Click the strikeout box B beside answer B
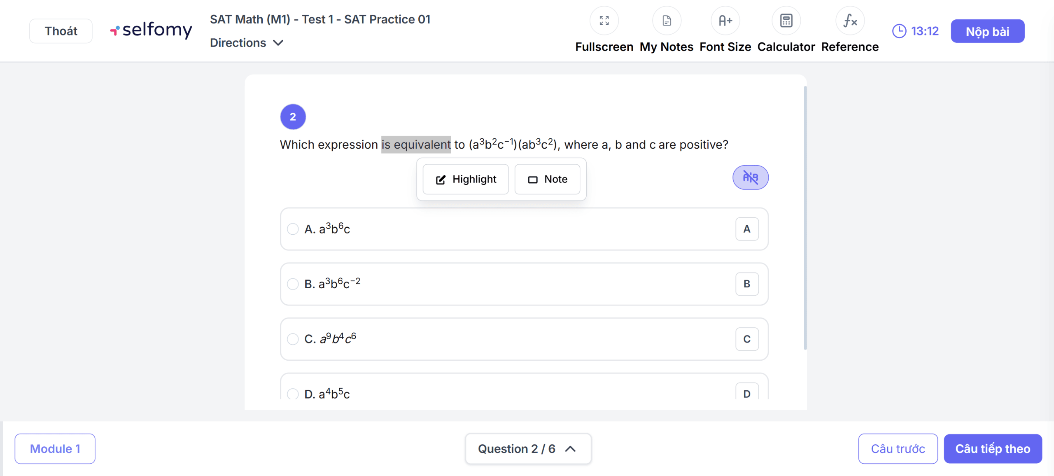Image resolution: width=1054 pixels, height=476 pixels. (x=746, y=284)
